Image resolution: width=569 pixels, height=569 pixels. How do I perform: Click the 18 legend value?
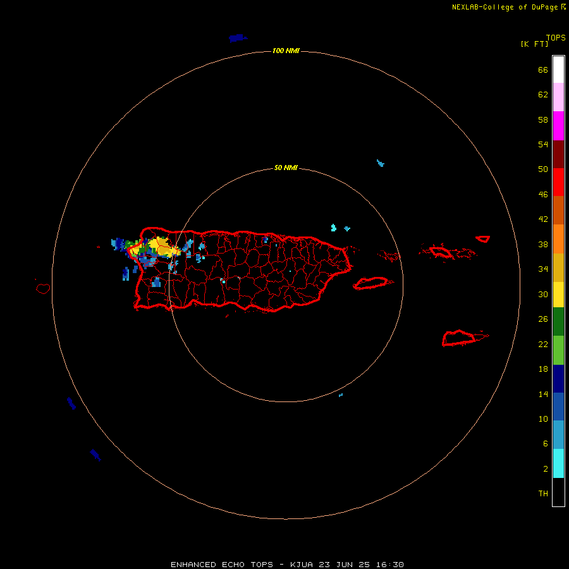point(543,369)
